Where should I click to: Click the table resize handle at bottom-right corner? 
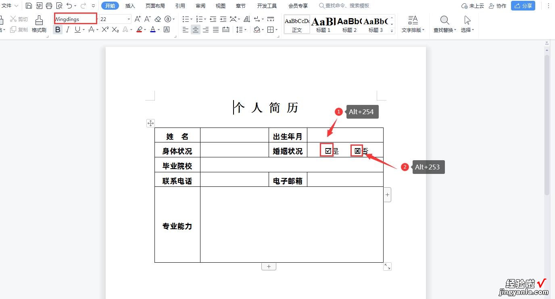pos(388,266)
